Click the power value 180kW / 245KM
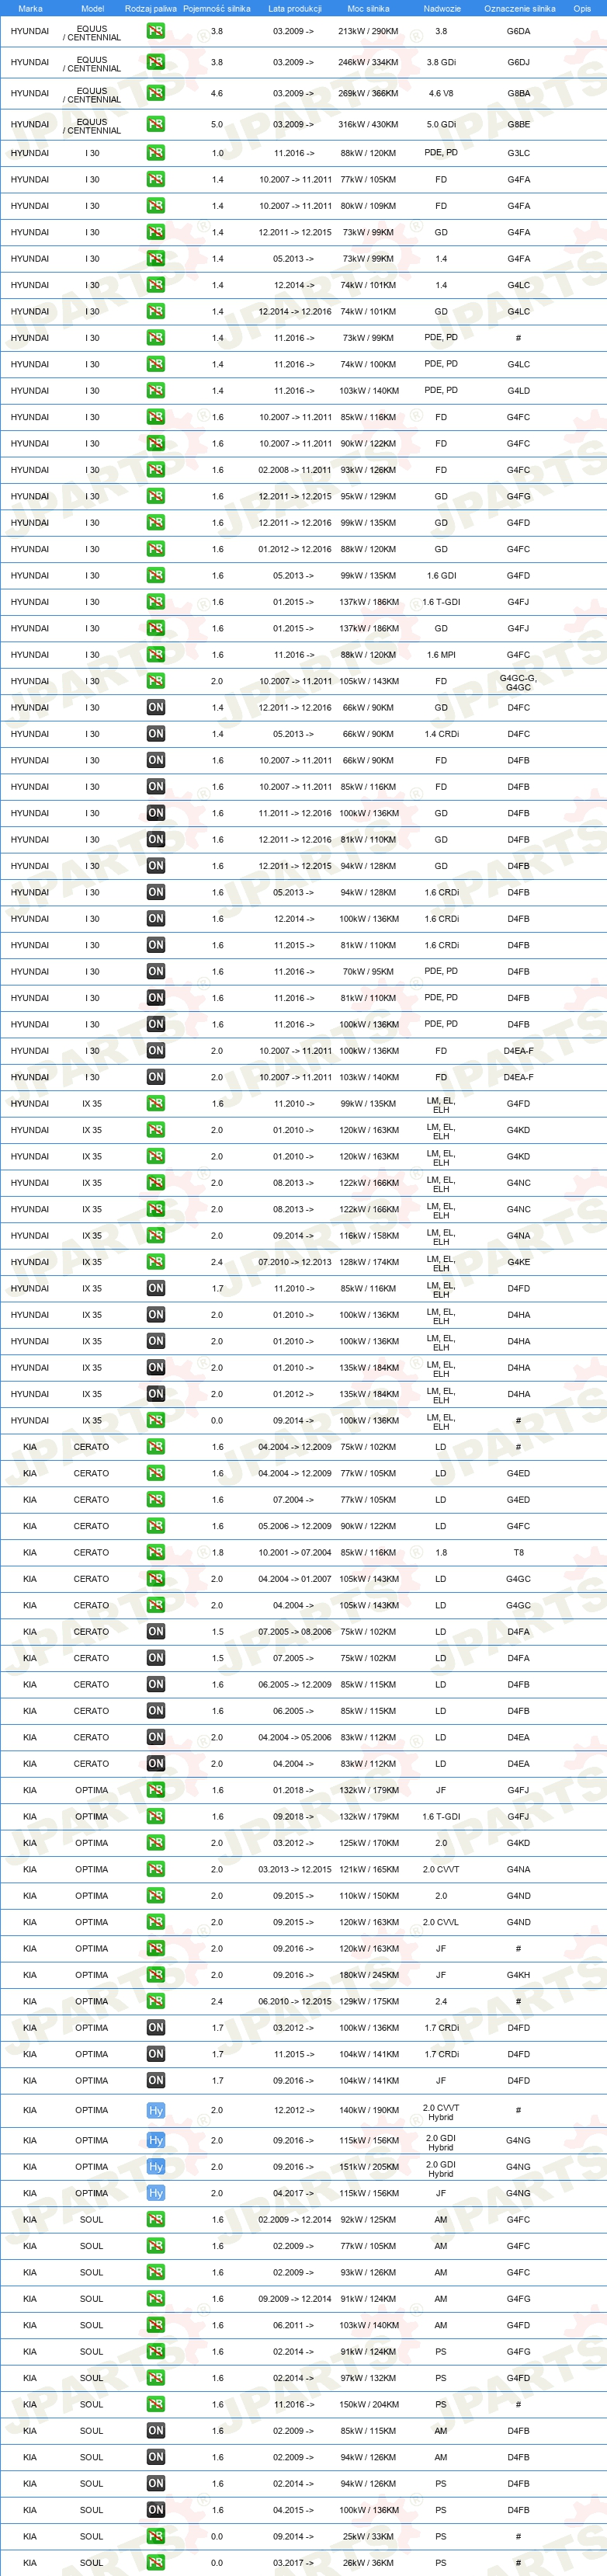Screen dimensions: 607x2576 click(368, 1975)
